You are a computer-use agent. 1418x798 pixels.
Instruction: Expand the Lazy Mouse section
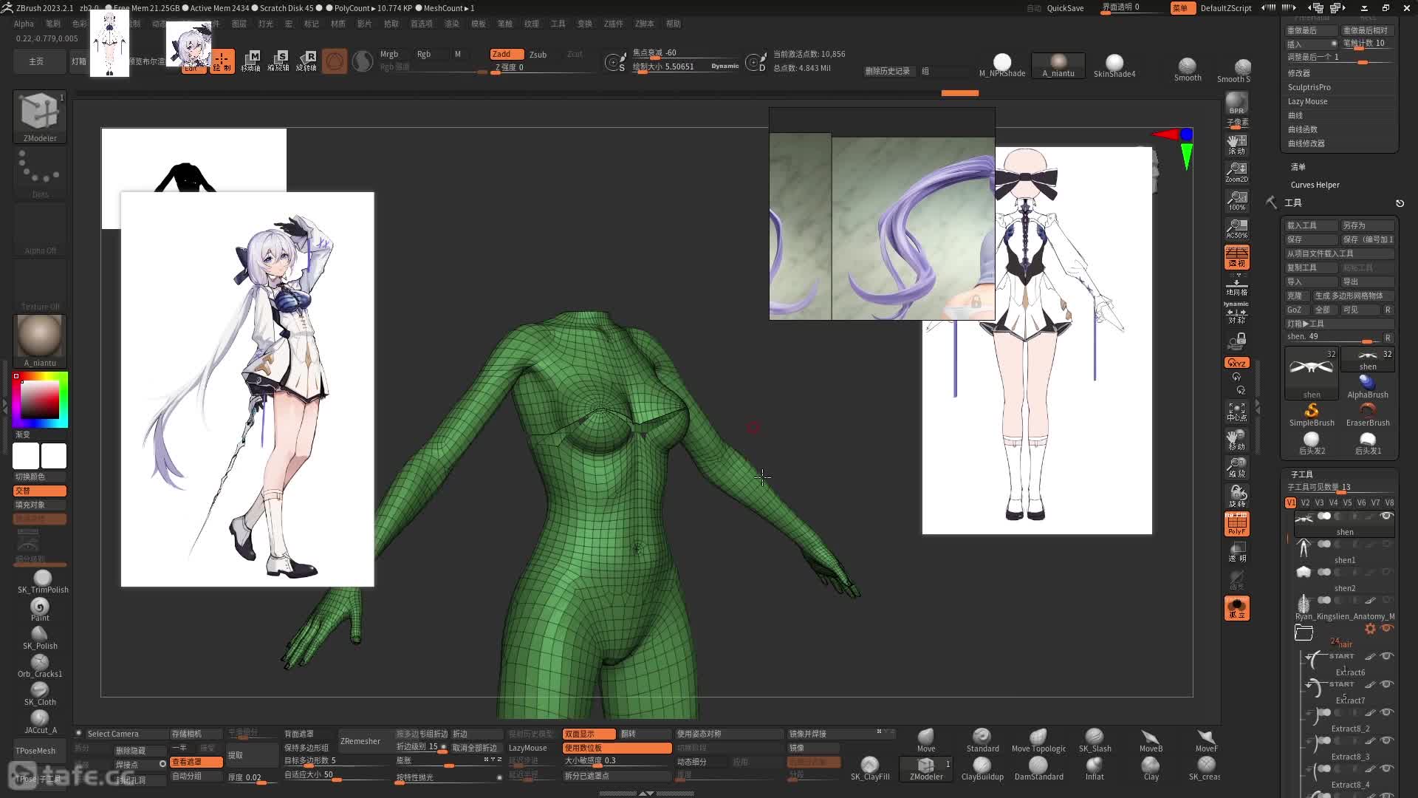point(1307,101)
